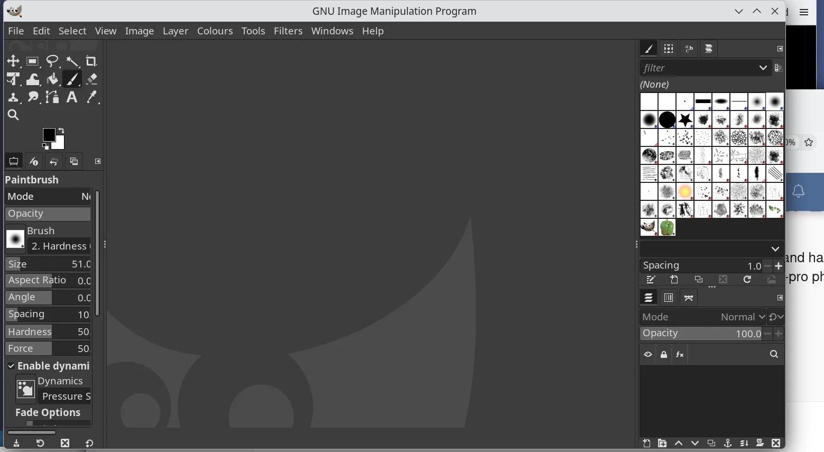Viewport: 824px width, 452px height.
Task: Activate the Fuzzy Select wand tool
Action: [x=72, y=61]
